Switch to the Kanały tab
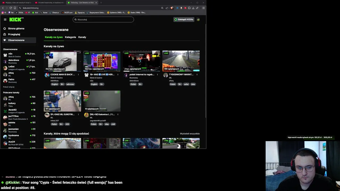This screenshot has width=340, height=191. click(x=82, y=37)
